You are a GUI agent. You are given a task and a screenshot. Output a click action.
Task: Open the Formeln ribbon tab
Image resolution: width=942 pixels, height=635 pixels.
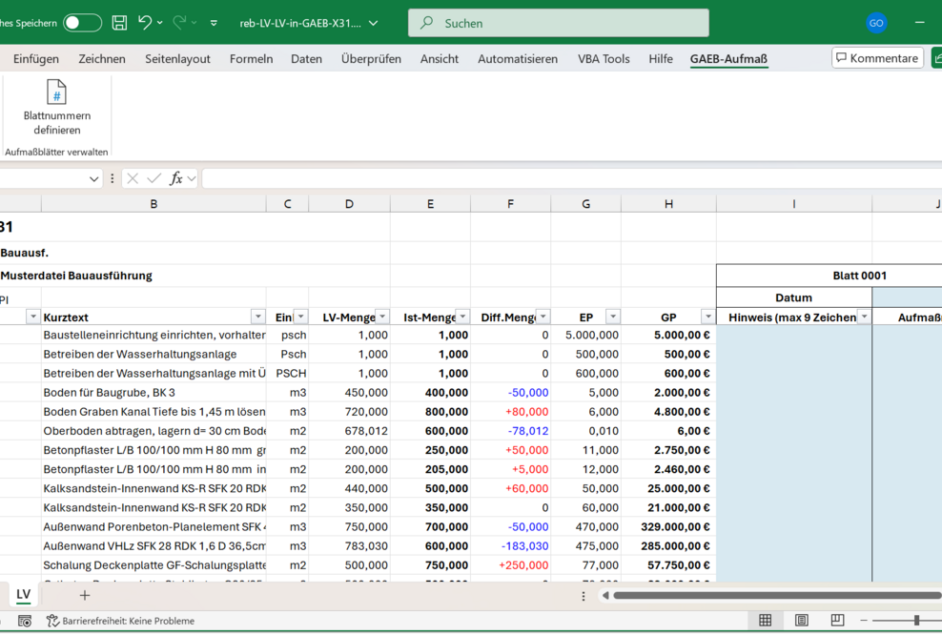251,59
